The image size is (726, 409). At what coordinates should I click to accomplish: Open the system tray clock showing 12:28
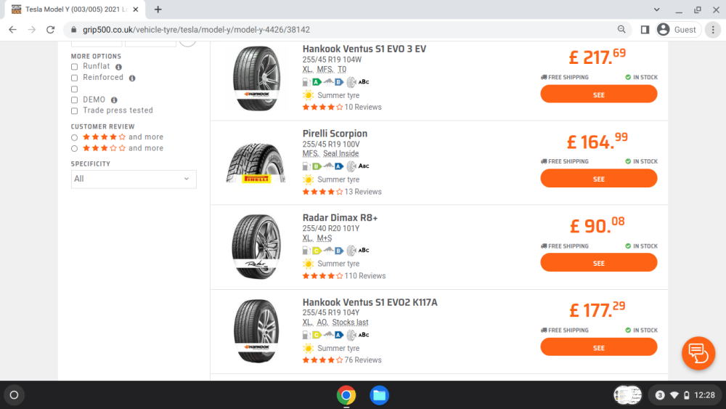(x=704, y=395)
